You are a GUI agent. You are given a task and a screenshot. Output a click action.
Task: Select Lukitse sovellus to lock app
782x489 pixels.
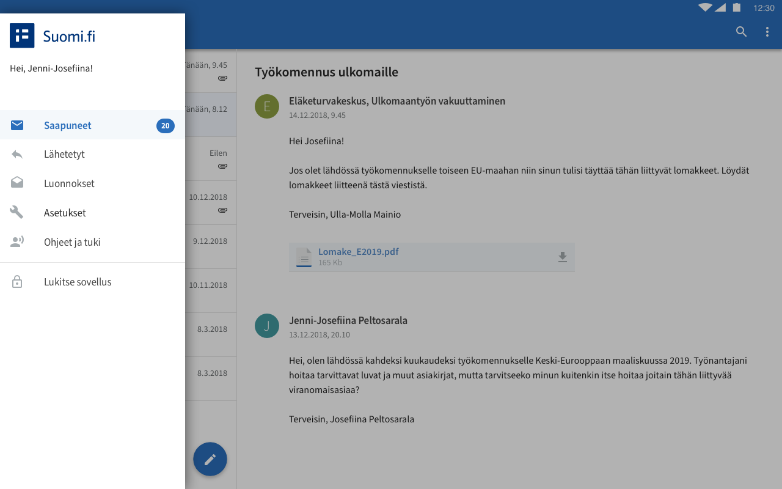[x=92, y=282]
